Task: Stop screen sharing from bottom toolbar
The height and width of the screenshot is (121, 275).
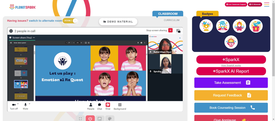Action: [x=108, y=106]
